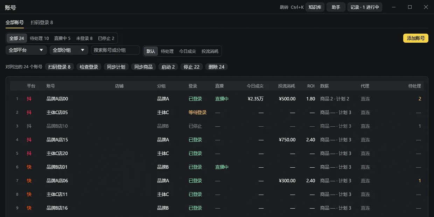The image size is (434, 217).
Task: Click the 同步计划 button
Action: (116, 66)
